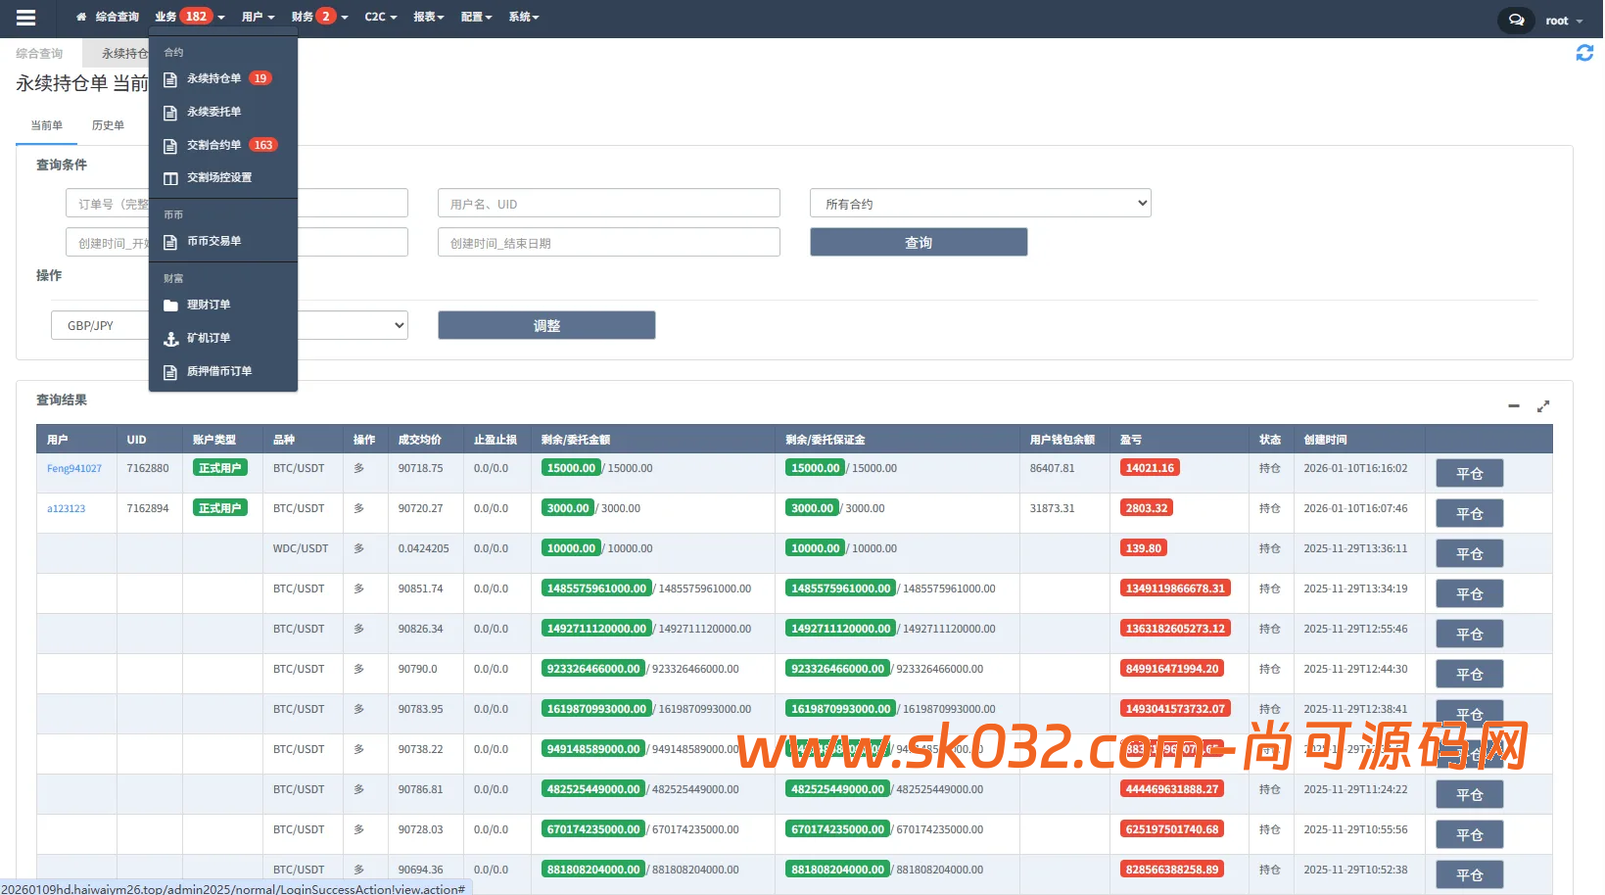Click 平仓 for the a123123 order
Screen dimensions: 1605x895
click(1469, 514)
